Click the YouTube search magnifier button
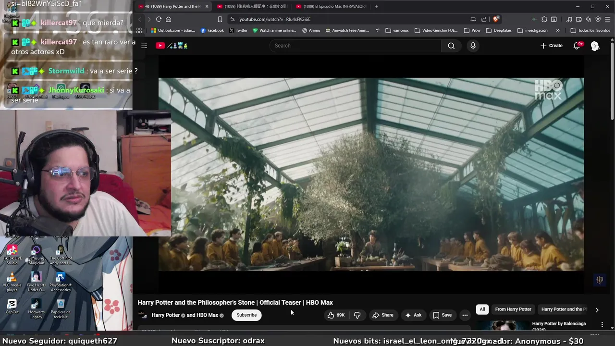This screenshot has height=346, width=615. (x=451, y=46)
